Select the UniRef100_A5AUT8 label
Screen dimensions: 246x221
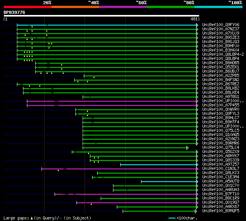221,181
